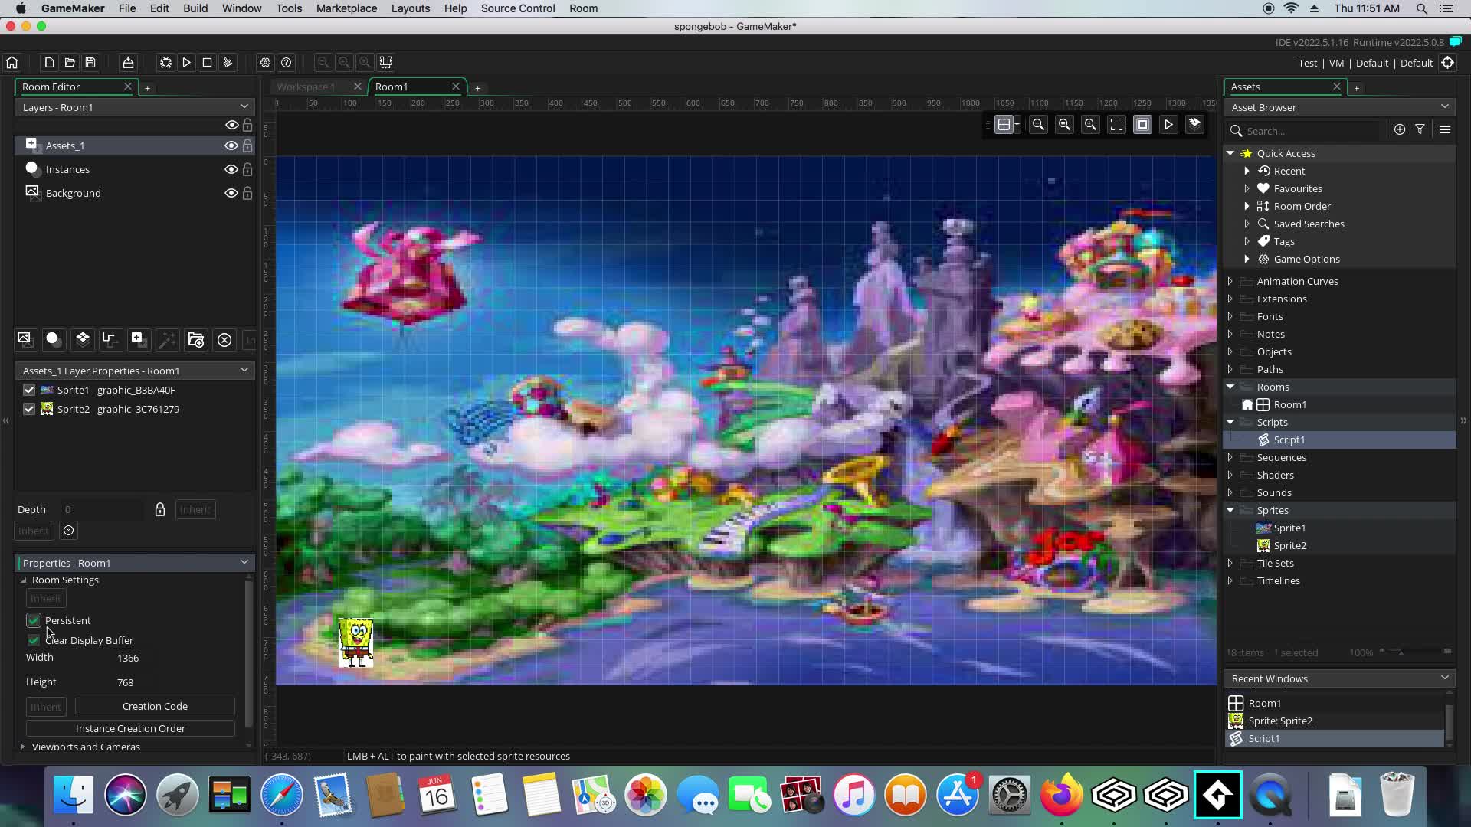
Task: Fit room to window with the center icon
Action: pos(1117,124)
